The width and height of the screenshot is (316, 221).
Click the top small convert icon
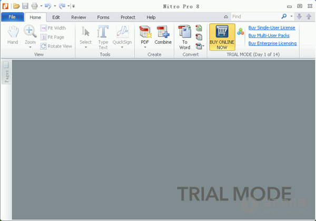(199, 28)
